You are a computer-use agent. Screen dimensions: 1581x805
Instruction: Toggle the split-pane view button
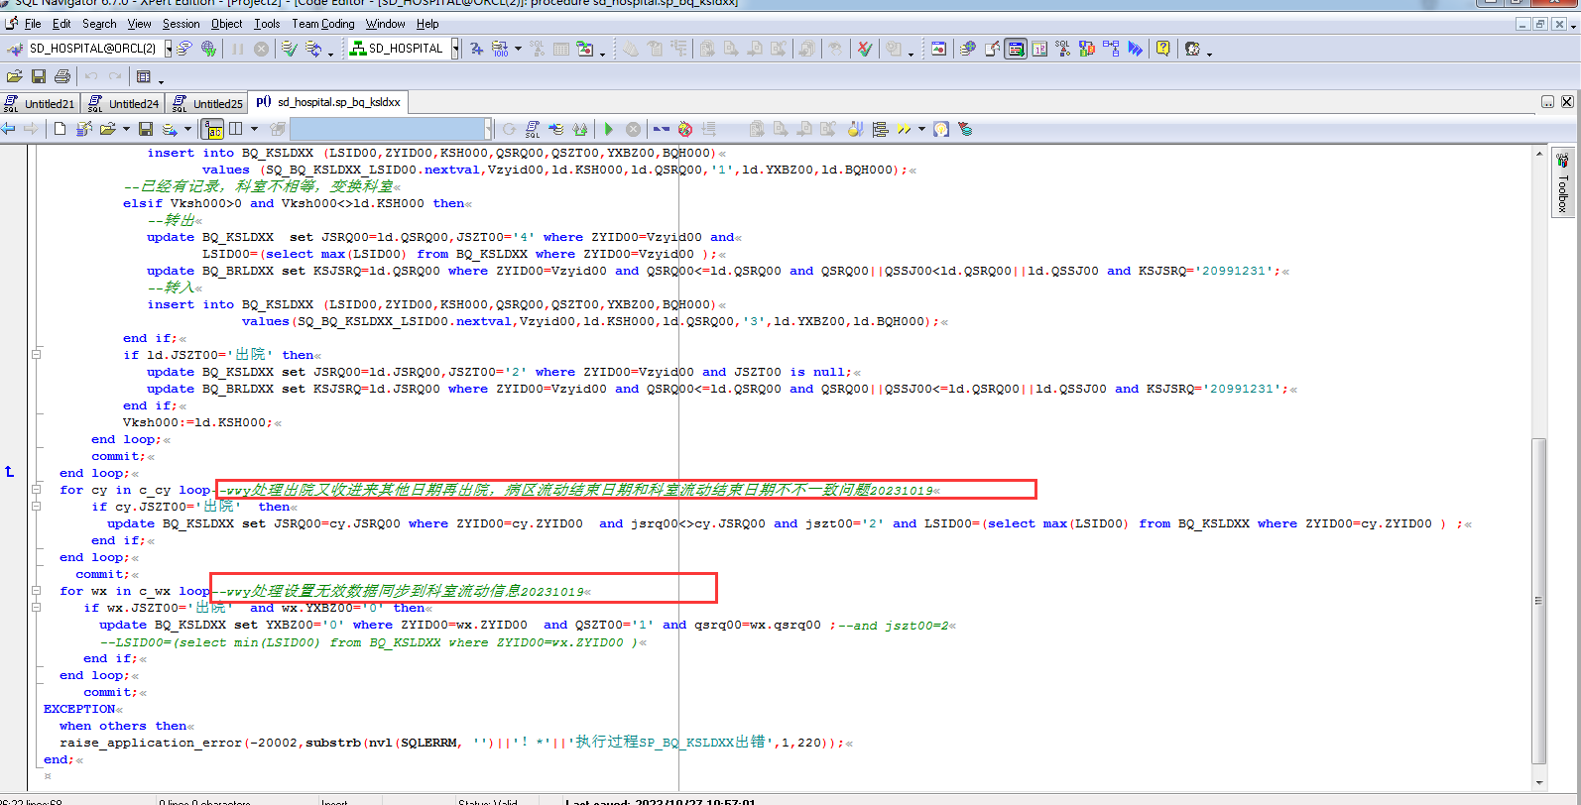(236, 129)
